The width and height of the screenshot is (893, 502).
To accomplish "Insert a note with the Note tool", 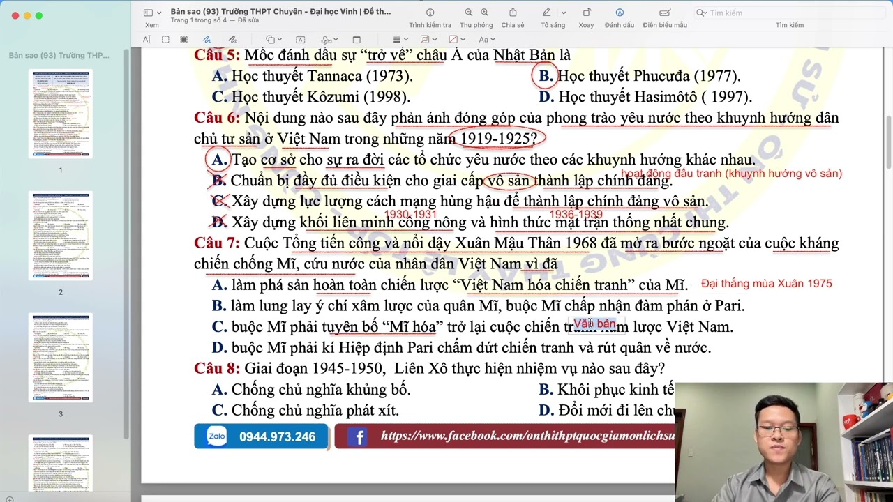I will click(x=357, y=40).
